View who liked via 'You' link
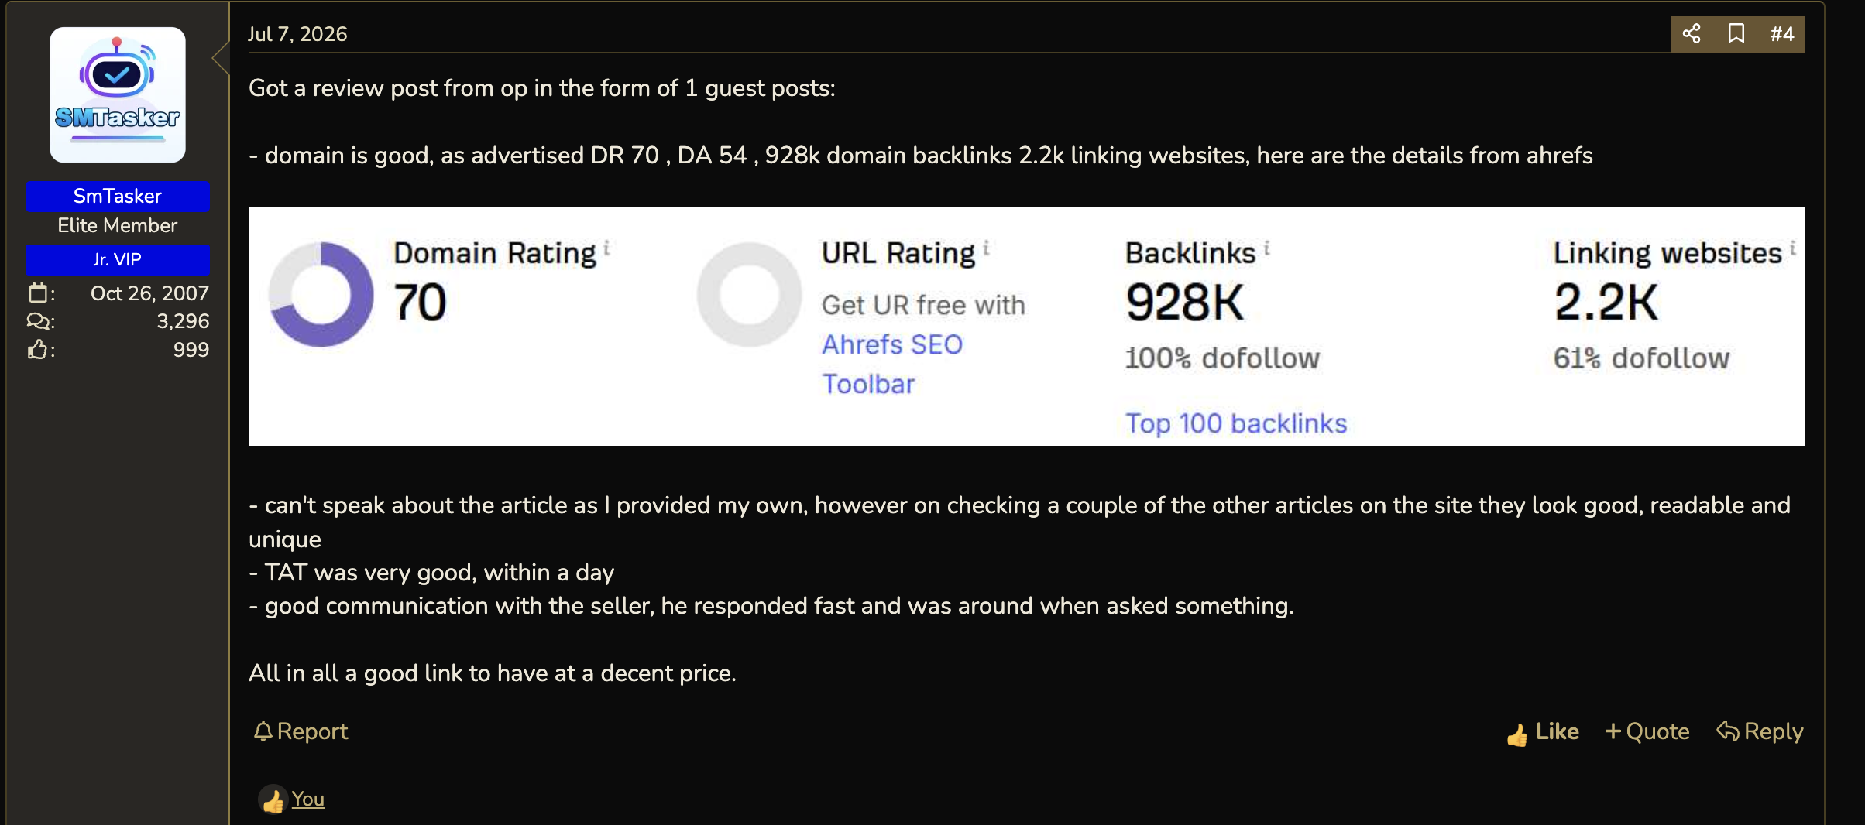The height and width of the screenshot is (825, 1865). click(307, 799)
